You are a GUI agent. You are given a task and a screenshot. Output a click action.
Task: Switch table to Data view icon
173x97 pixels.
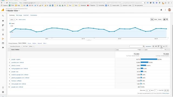(153, 46)
